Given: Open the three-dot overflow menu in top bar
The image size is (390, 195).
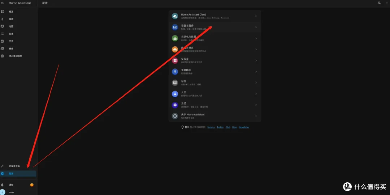Looking at the screenshot, I should click(386, 3).
